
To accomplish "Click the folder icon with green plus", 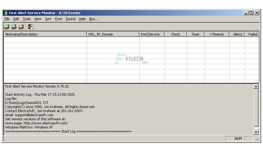I will pos(7,27).
